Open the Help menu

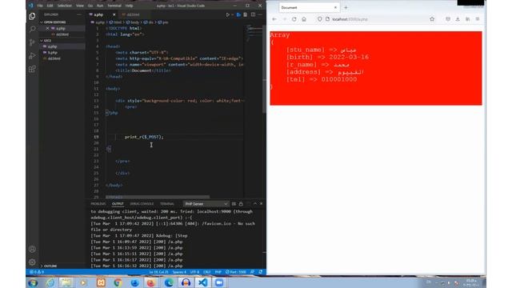coord(130,6)
